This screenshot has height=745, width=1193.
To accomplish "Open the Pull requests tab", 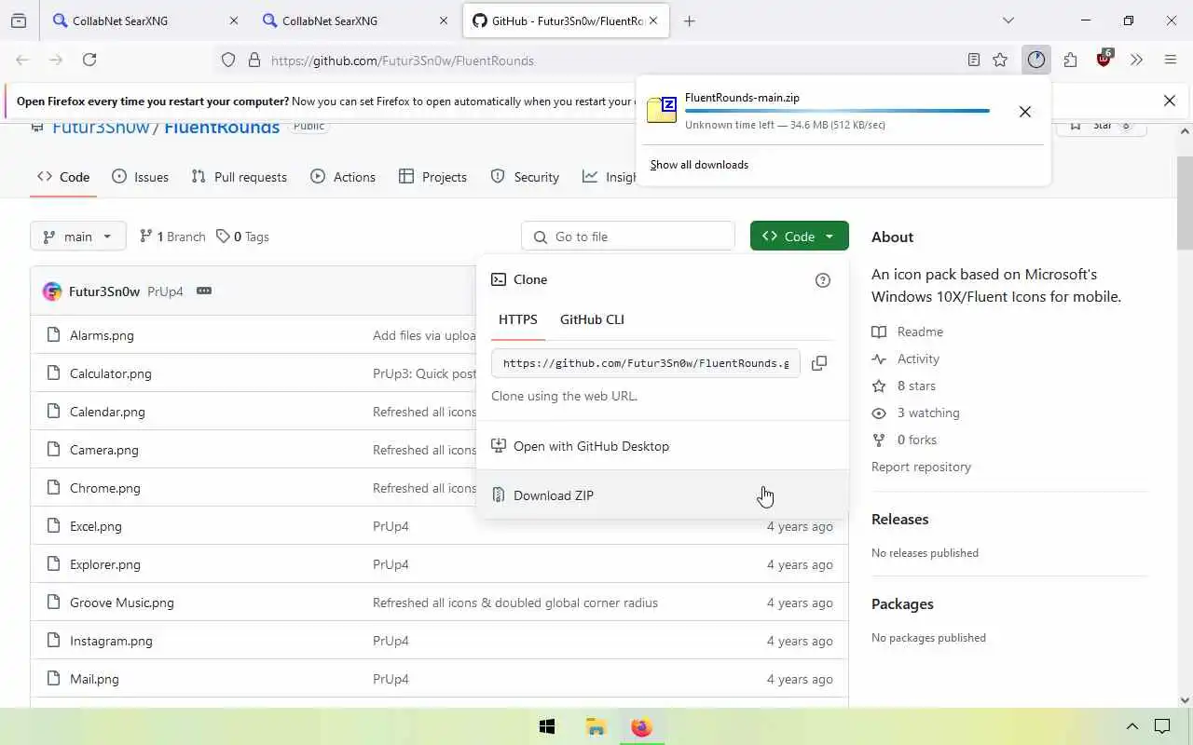I will click(x=239, y=177).
